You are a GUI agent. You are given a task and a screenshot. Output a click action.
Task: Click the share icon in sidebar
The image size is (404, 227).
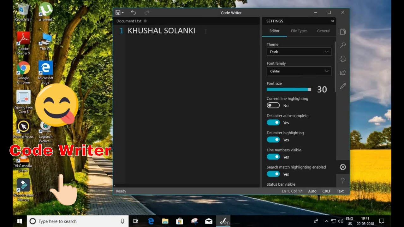[343, 73]
